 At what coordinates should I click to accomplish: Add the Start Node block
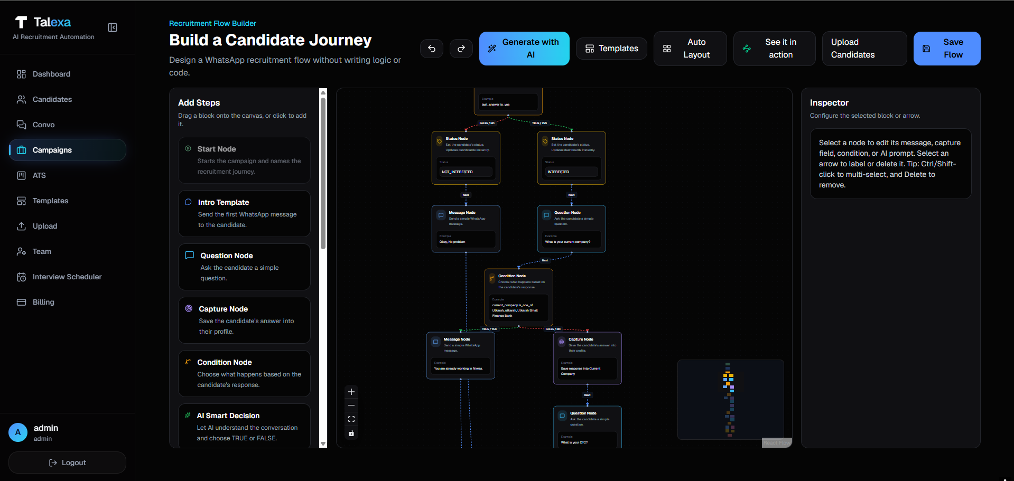coord(244,160)
